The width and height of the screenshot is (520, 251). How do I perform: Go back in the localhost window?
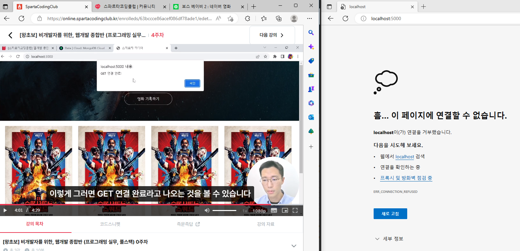331,18
